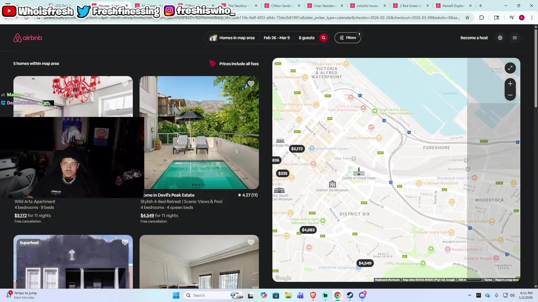This screenshot has height=302, width=538.
Task: Open the Chrome three-dot menu
Action: (531, 18)
